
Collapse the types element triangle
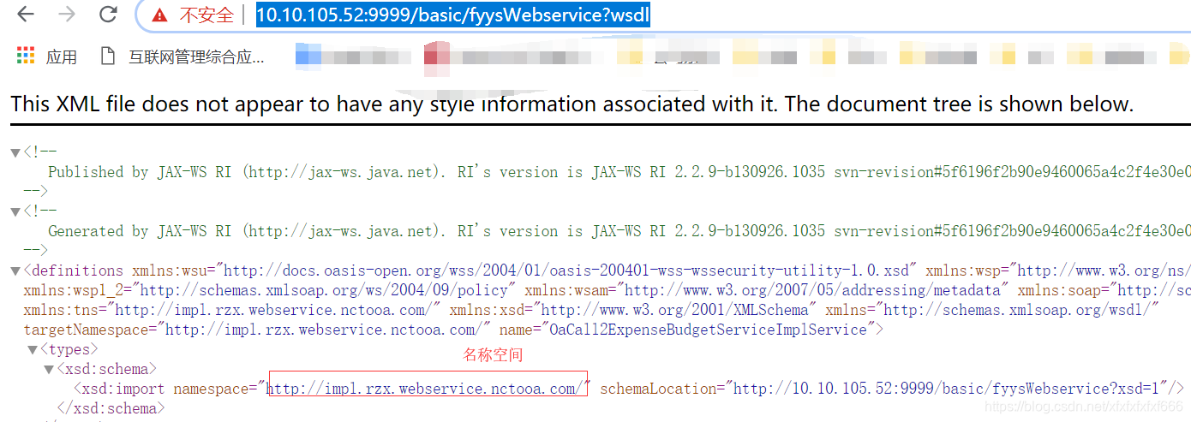pos(33,350)
